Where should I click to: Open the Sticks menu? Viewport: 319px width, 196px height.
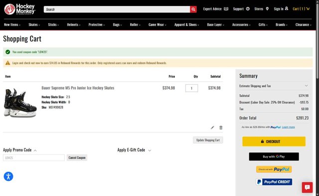[x=53, y=25]
